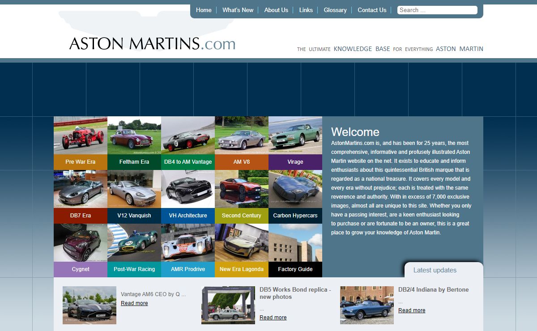The width and height of the screenshot is (537, 331).
Task: Open the Factory Guide building thumbnail
Action: [x=295, y=243]
